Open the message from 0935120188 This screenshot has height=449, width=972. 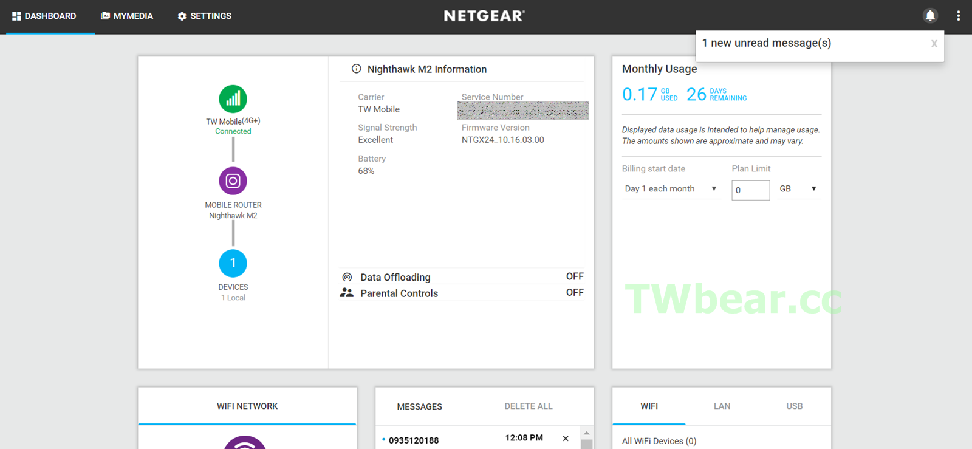click(414, 440)
